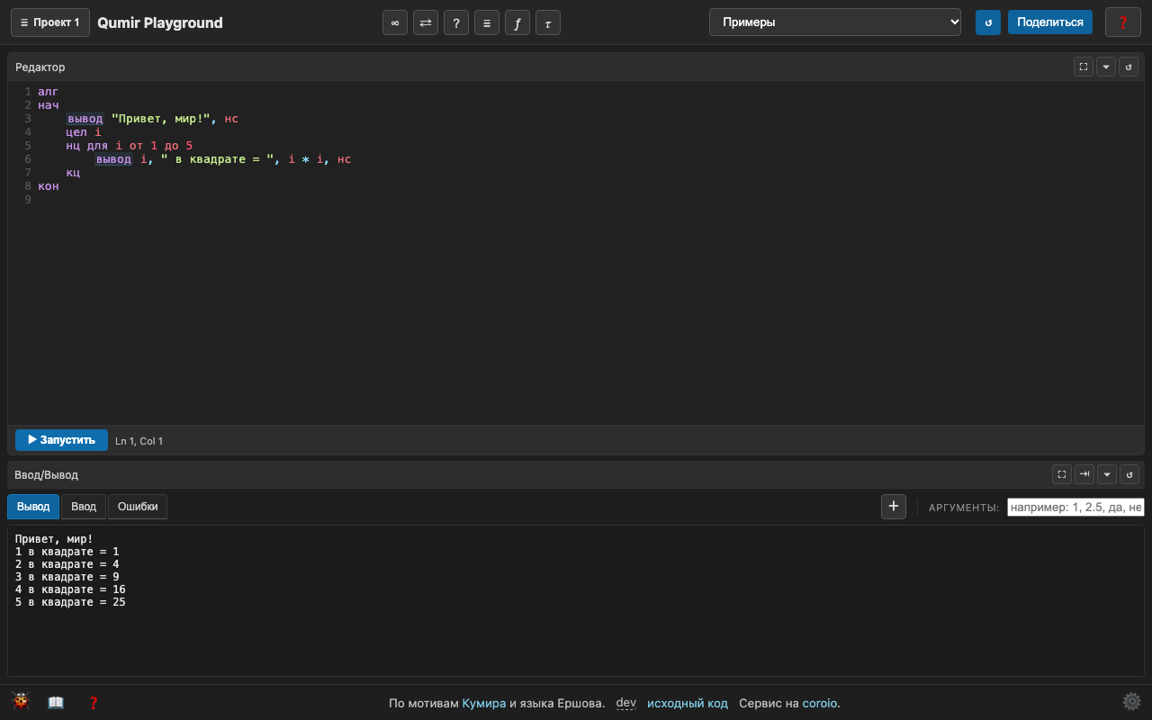Screen dimensions: 1152x720
Task: Click the red question mark in the footer
Action: 93,703
